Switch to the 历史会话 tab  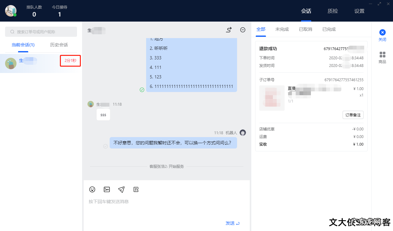(x=59, y=45)
